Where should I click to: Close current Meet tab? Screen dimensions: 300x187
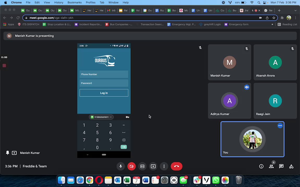click(259, 10)
